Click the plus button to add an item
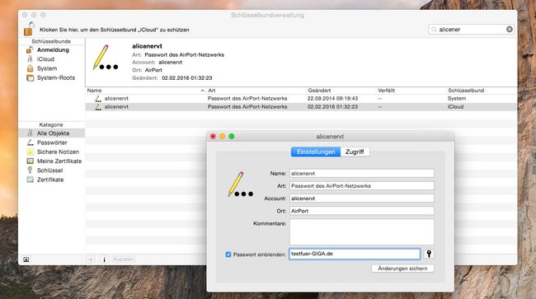Image resolution: width=536 pixels, height=299 pixels. coord(91,259)
